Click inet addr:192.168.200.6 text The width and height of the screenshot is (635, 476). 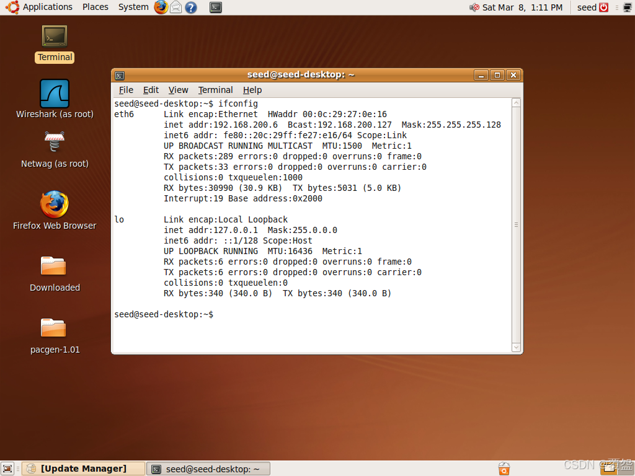tap(221, 125)
